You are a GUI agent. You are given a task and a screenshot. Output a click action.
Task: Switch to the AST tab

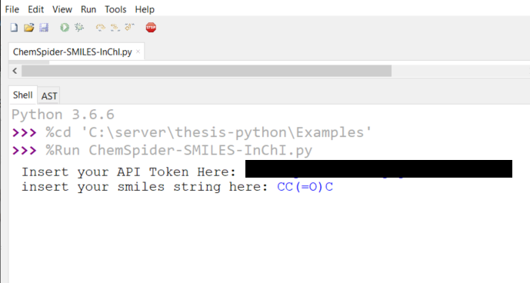(x=49, y=96)
